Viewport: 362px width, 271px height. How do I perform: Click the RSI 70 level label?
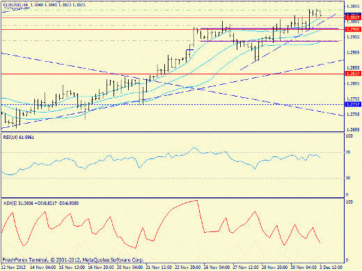[x=348, y=152]
